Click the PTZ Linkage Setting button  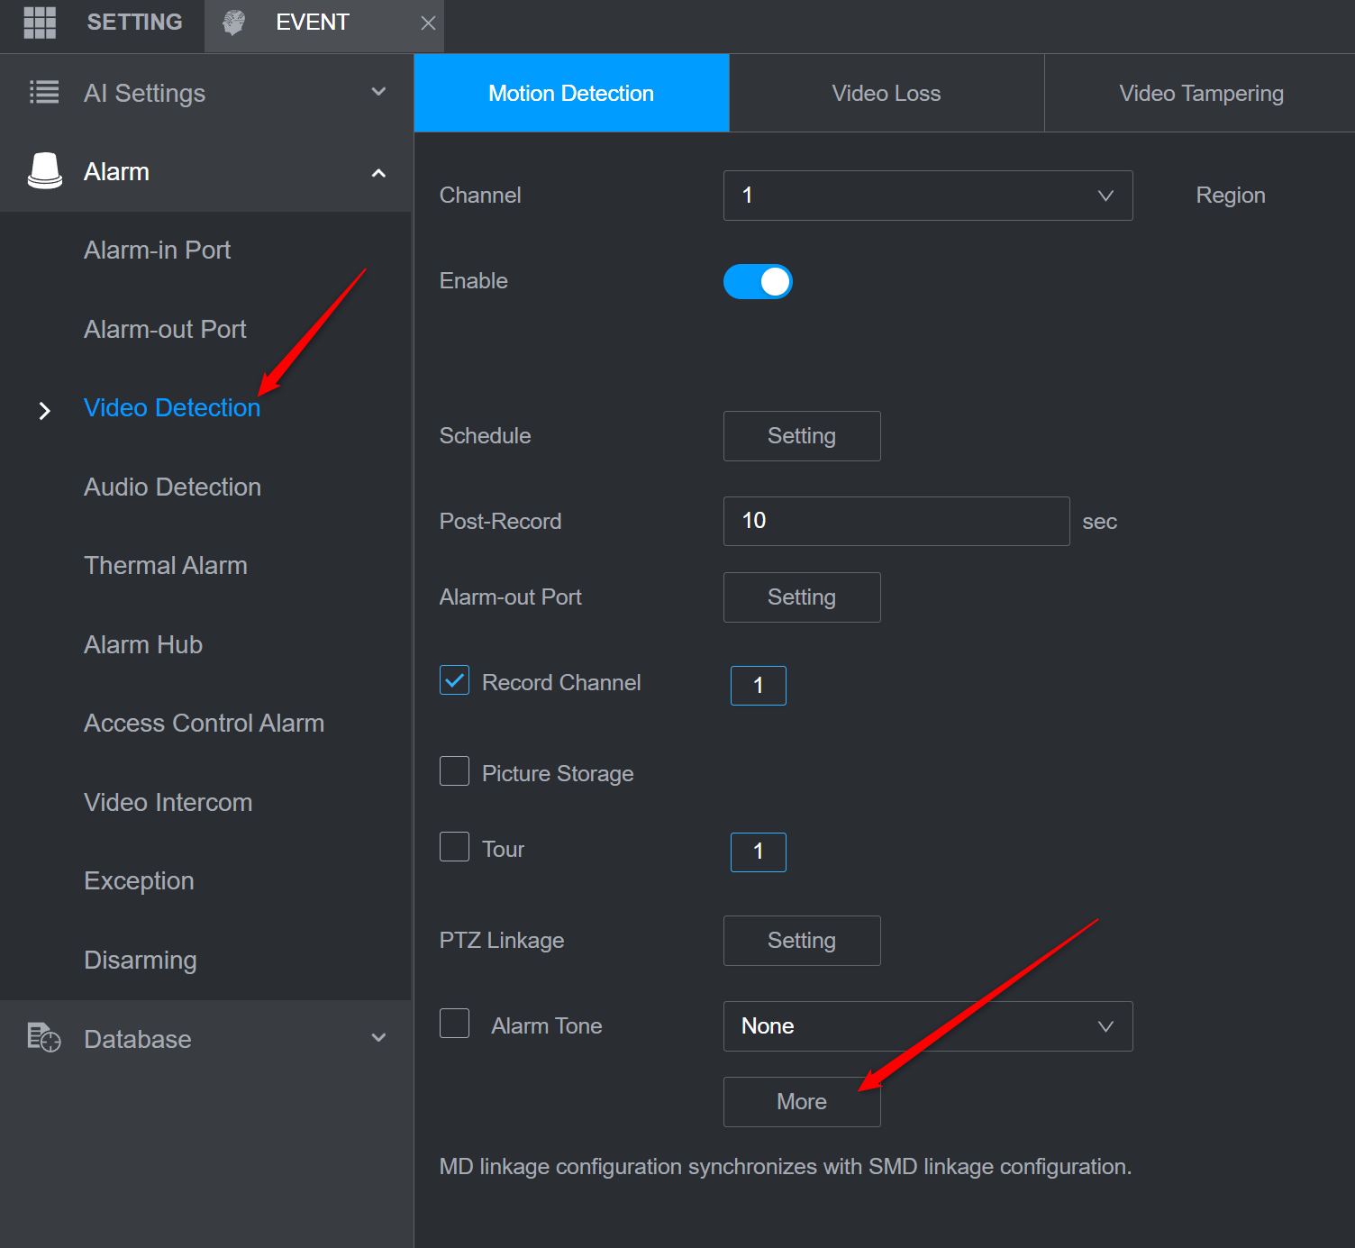pyautogui.click(x=802, y=941)
